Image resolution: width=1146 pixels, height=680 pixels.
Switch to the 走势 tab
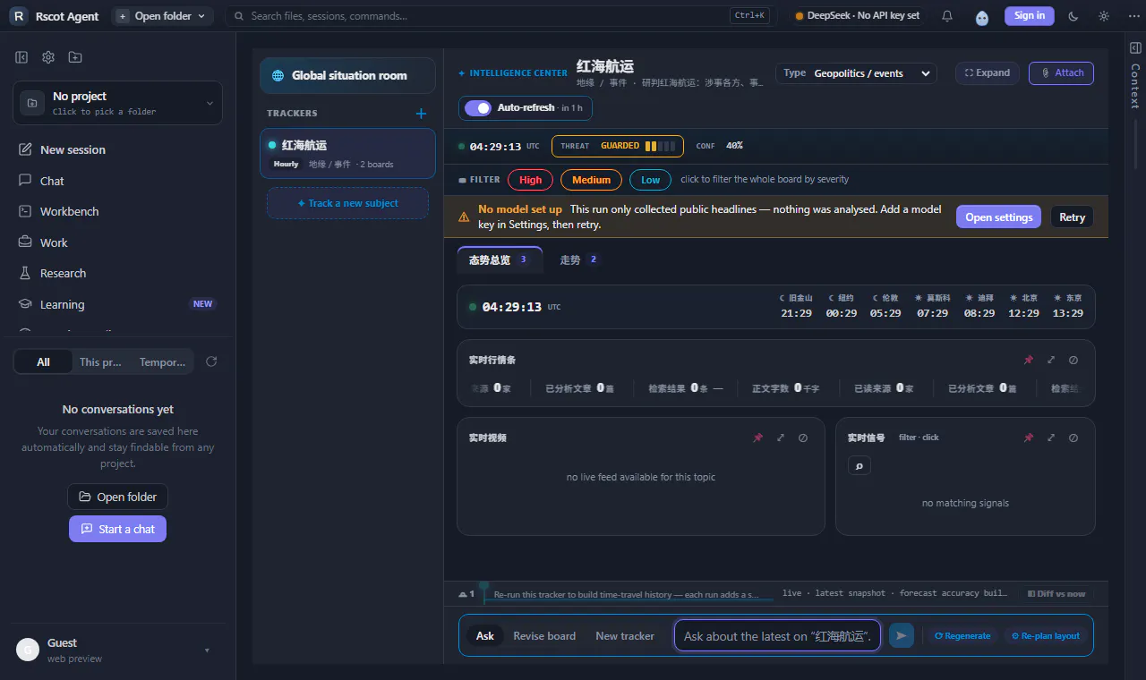point(579,259)
